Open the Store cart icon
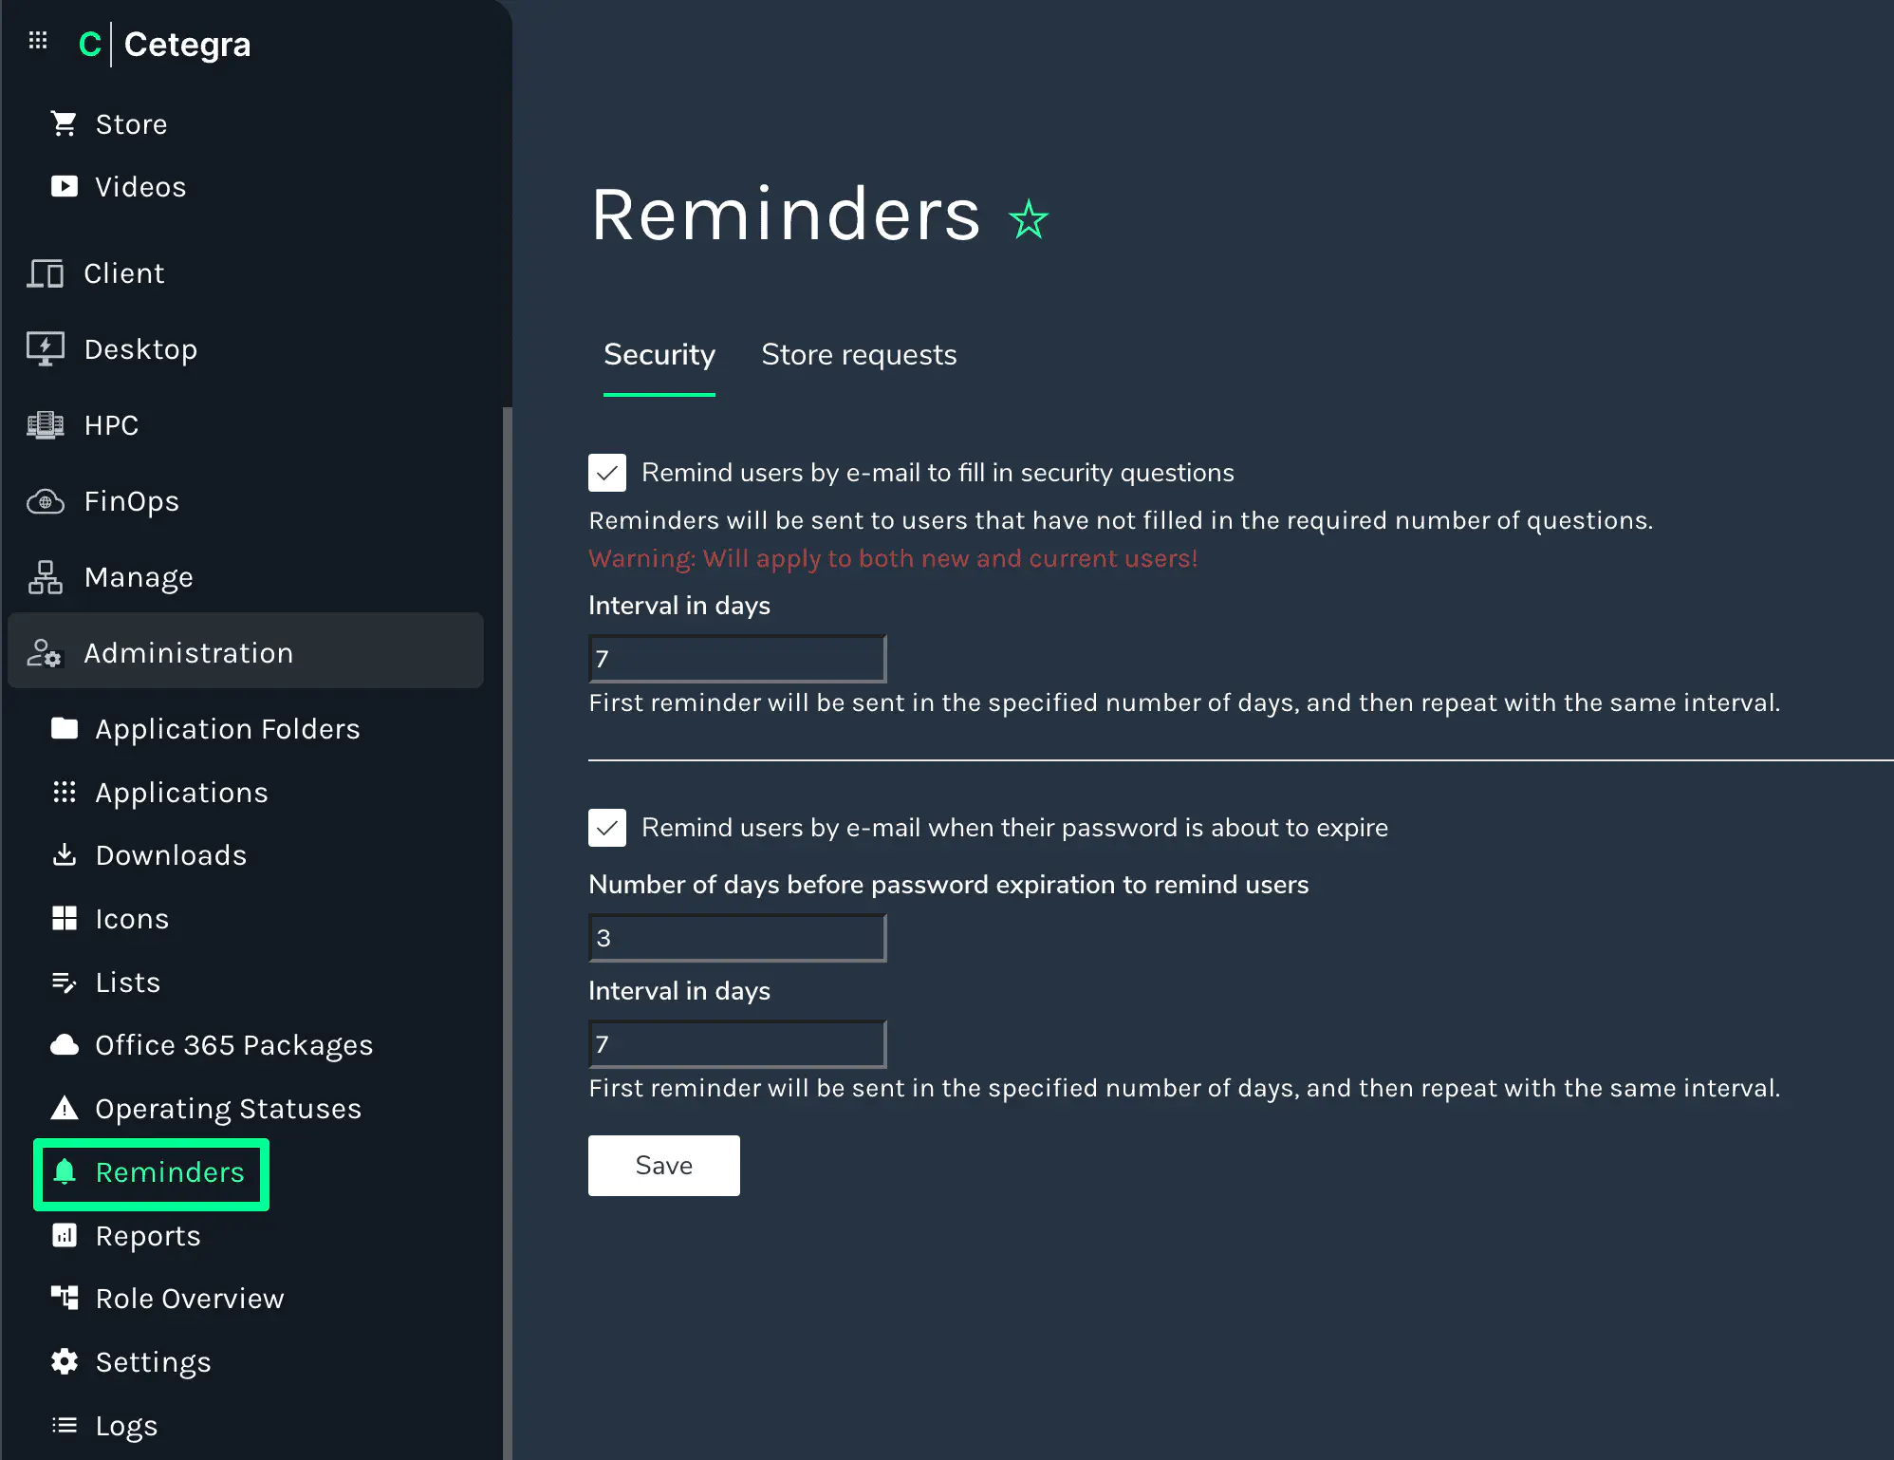1894x1460 pixels. tap(64, 123)
